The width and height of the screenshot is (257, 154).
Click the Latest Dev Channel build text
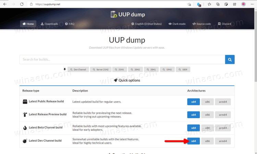click(45, 141)
